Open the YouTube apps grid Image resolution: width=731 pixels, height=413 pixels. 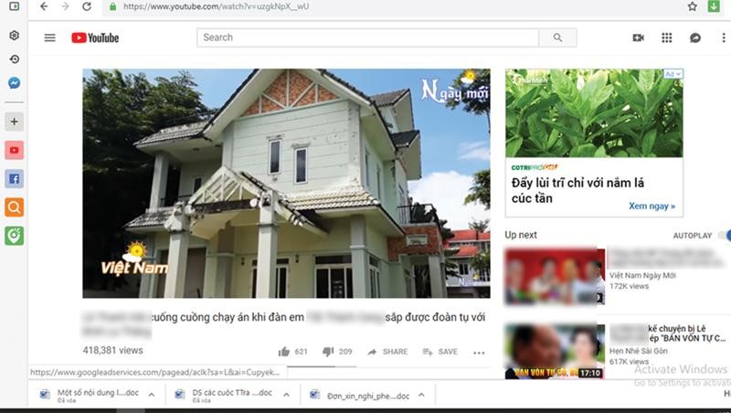667,37
